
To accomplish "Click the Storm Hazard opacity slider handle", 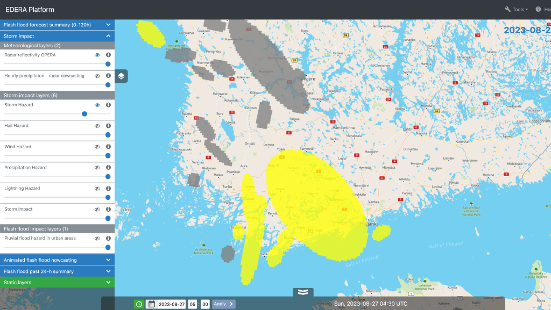I will (x=84, y=114).
